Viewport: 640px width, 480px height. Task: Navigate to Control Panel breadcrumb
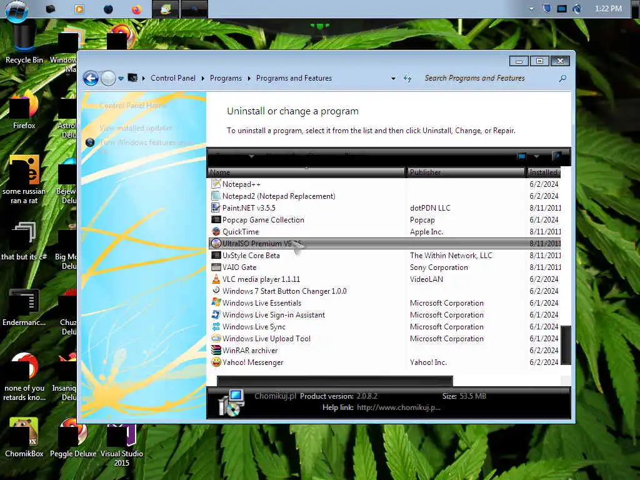pos(172,78)
